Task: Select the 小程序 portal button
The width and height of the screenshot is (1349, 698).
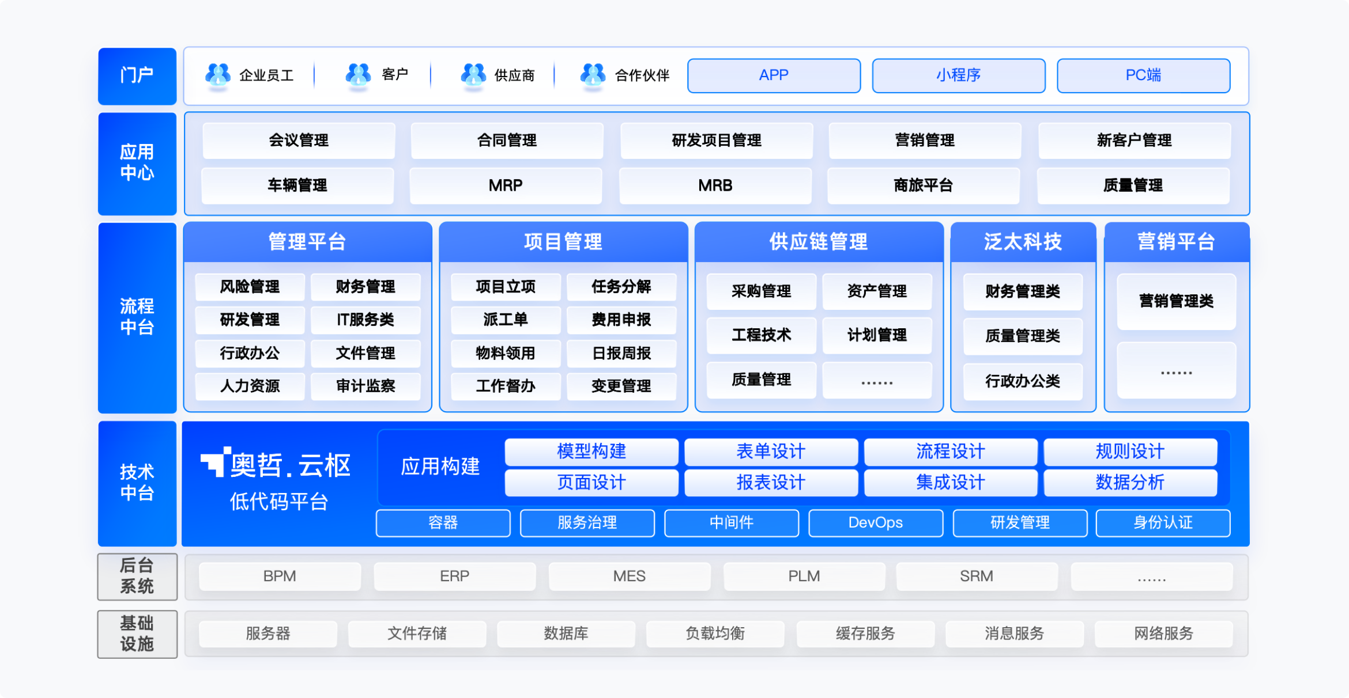Action: point(958,75)
